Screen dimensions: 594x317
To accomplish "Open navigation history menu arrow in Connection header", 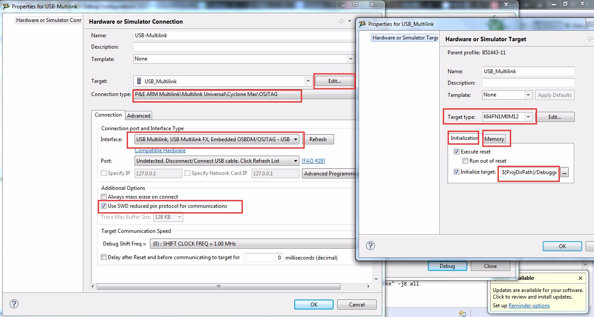I will pyautogui.click(x=349, y=21).
